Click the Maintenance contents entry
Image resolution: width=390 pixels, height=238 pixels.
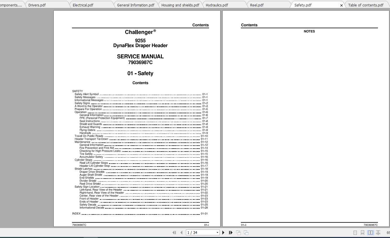pos(141,142)
